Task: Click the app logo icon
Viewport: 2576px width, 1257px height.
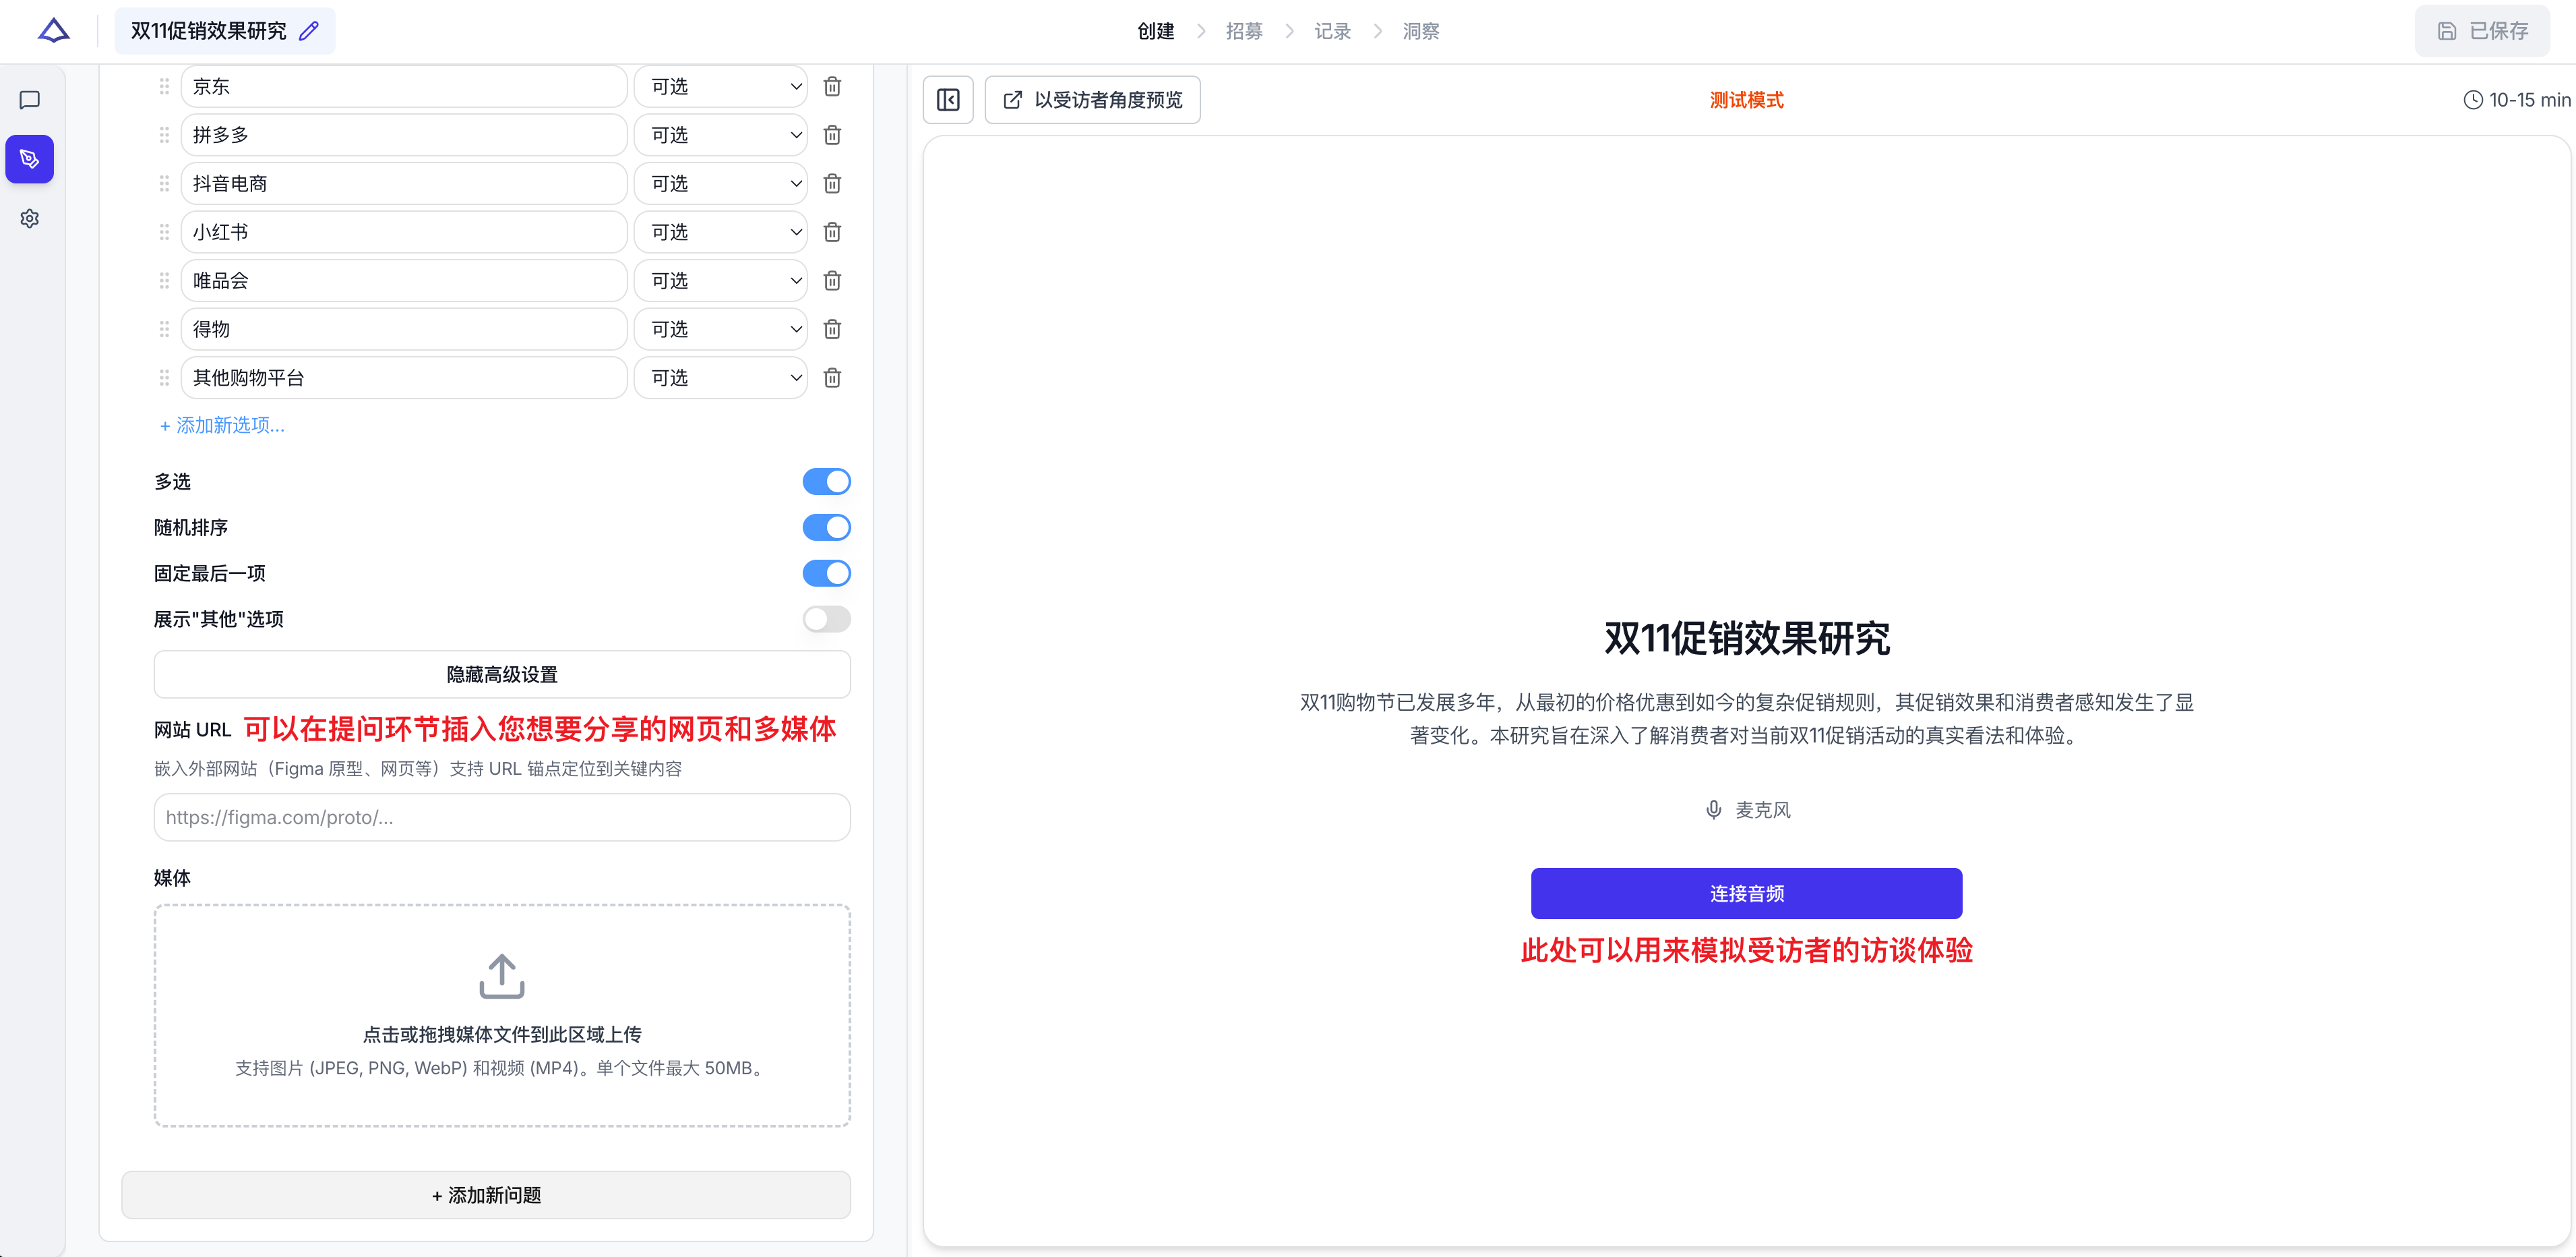Action: [54, 31]
